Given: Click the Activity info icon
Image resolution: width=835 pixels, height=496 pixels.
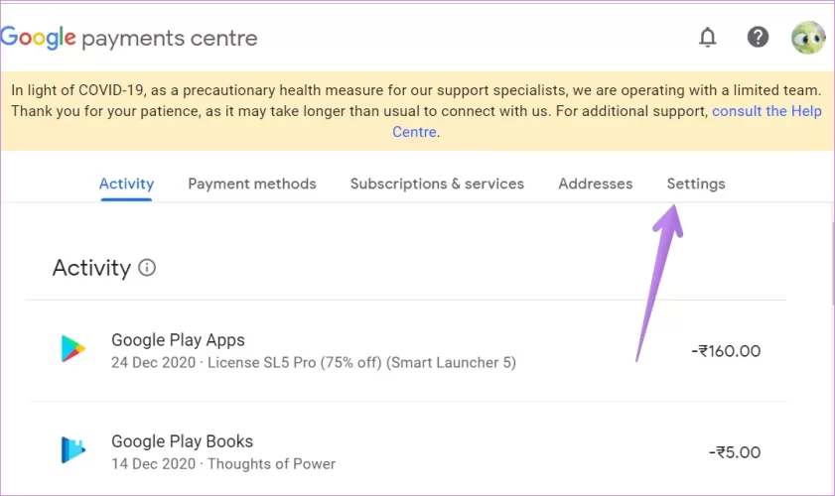Looking at the screenshot, I should pos(147,268).
